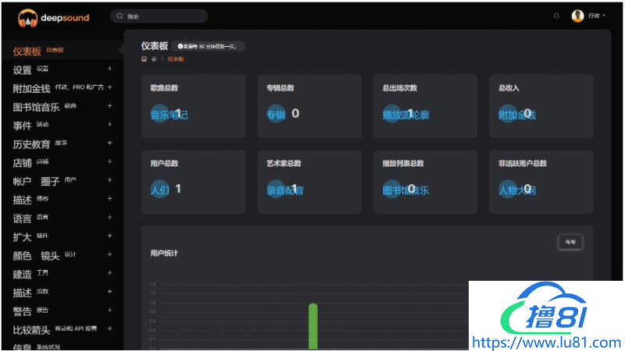Click the 用户总数 card icon
625x351 pixels.
[x=159, y=189]
